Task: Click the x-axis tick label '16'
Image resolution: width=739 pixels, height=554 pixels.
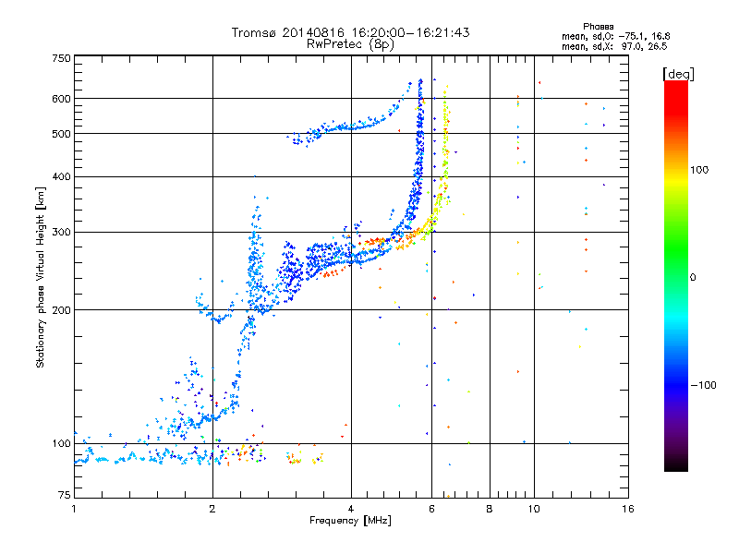Action: point(628,509)
